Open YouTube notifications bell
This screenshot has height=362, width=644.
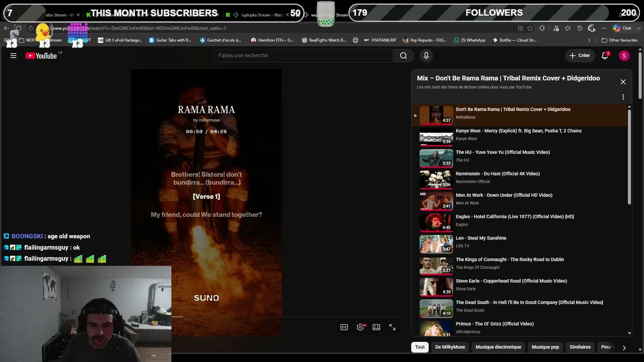pos(605,56)
